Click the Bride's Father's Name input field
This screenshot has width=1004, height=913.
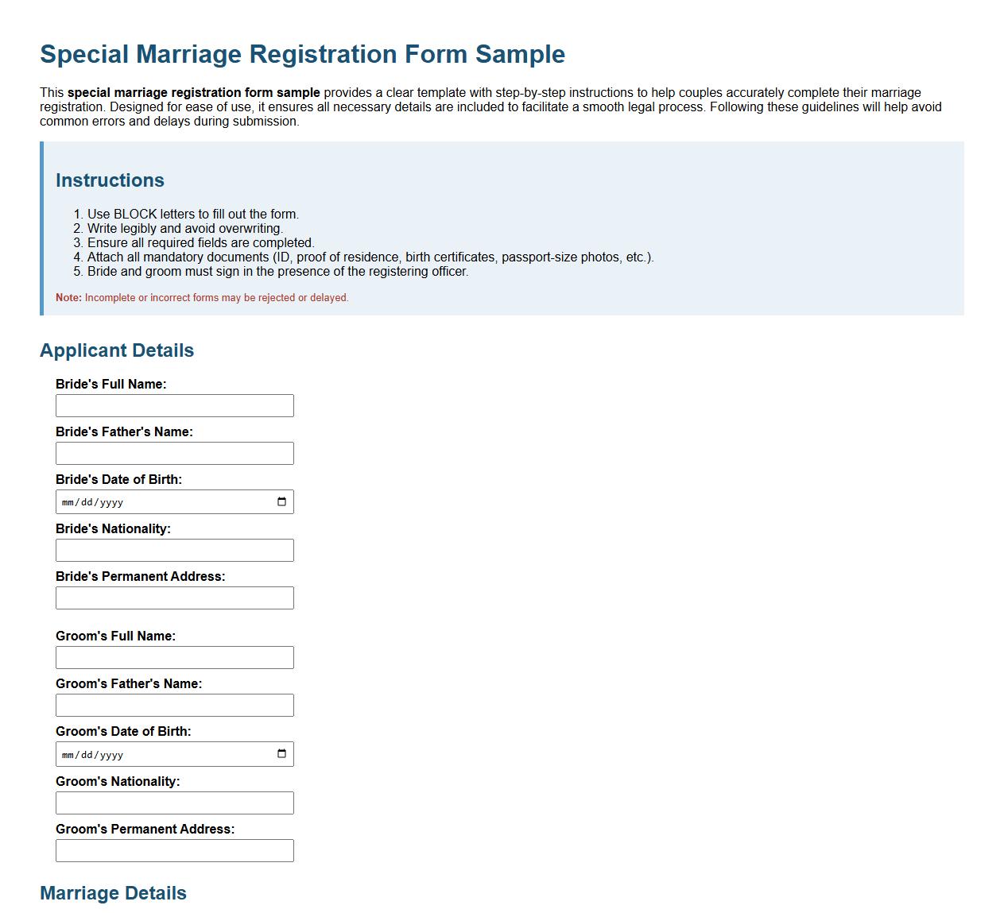(174, 453)
